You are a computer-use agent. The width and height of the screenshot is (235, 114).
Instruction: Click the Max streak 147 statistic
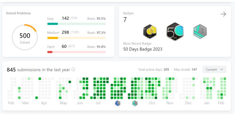(x=185, y=69)
